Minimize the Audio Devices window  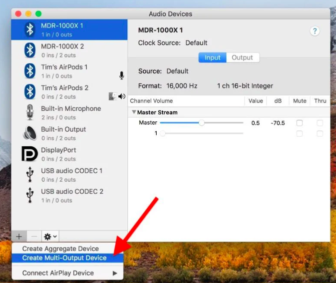[28, 14]
